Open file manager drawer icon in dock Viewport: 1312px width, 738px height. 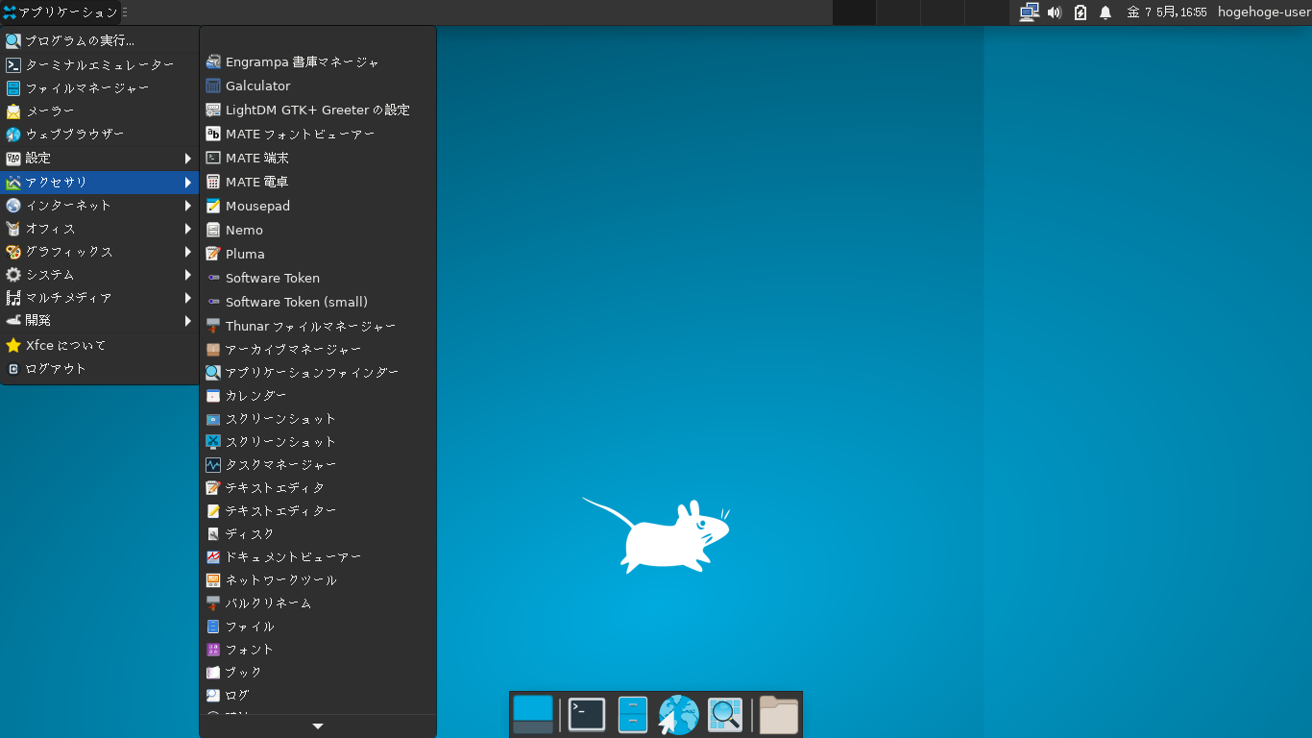click(x=633, y=715)
